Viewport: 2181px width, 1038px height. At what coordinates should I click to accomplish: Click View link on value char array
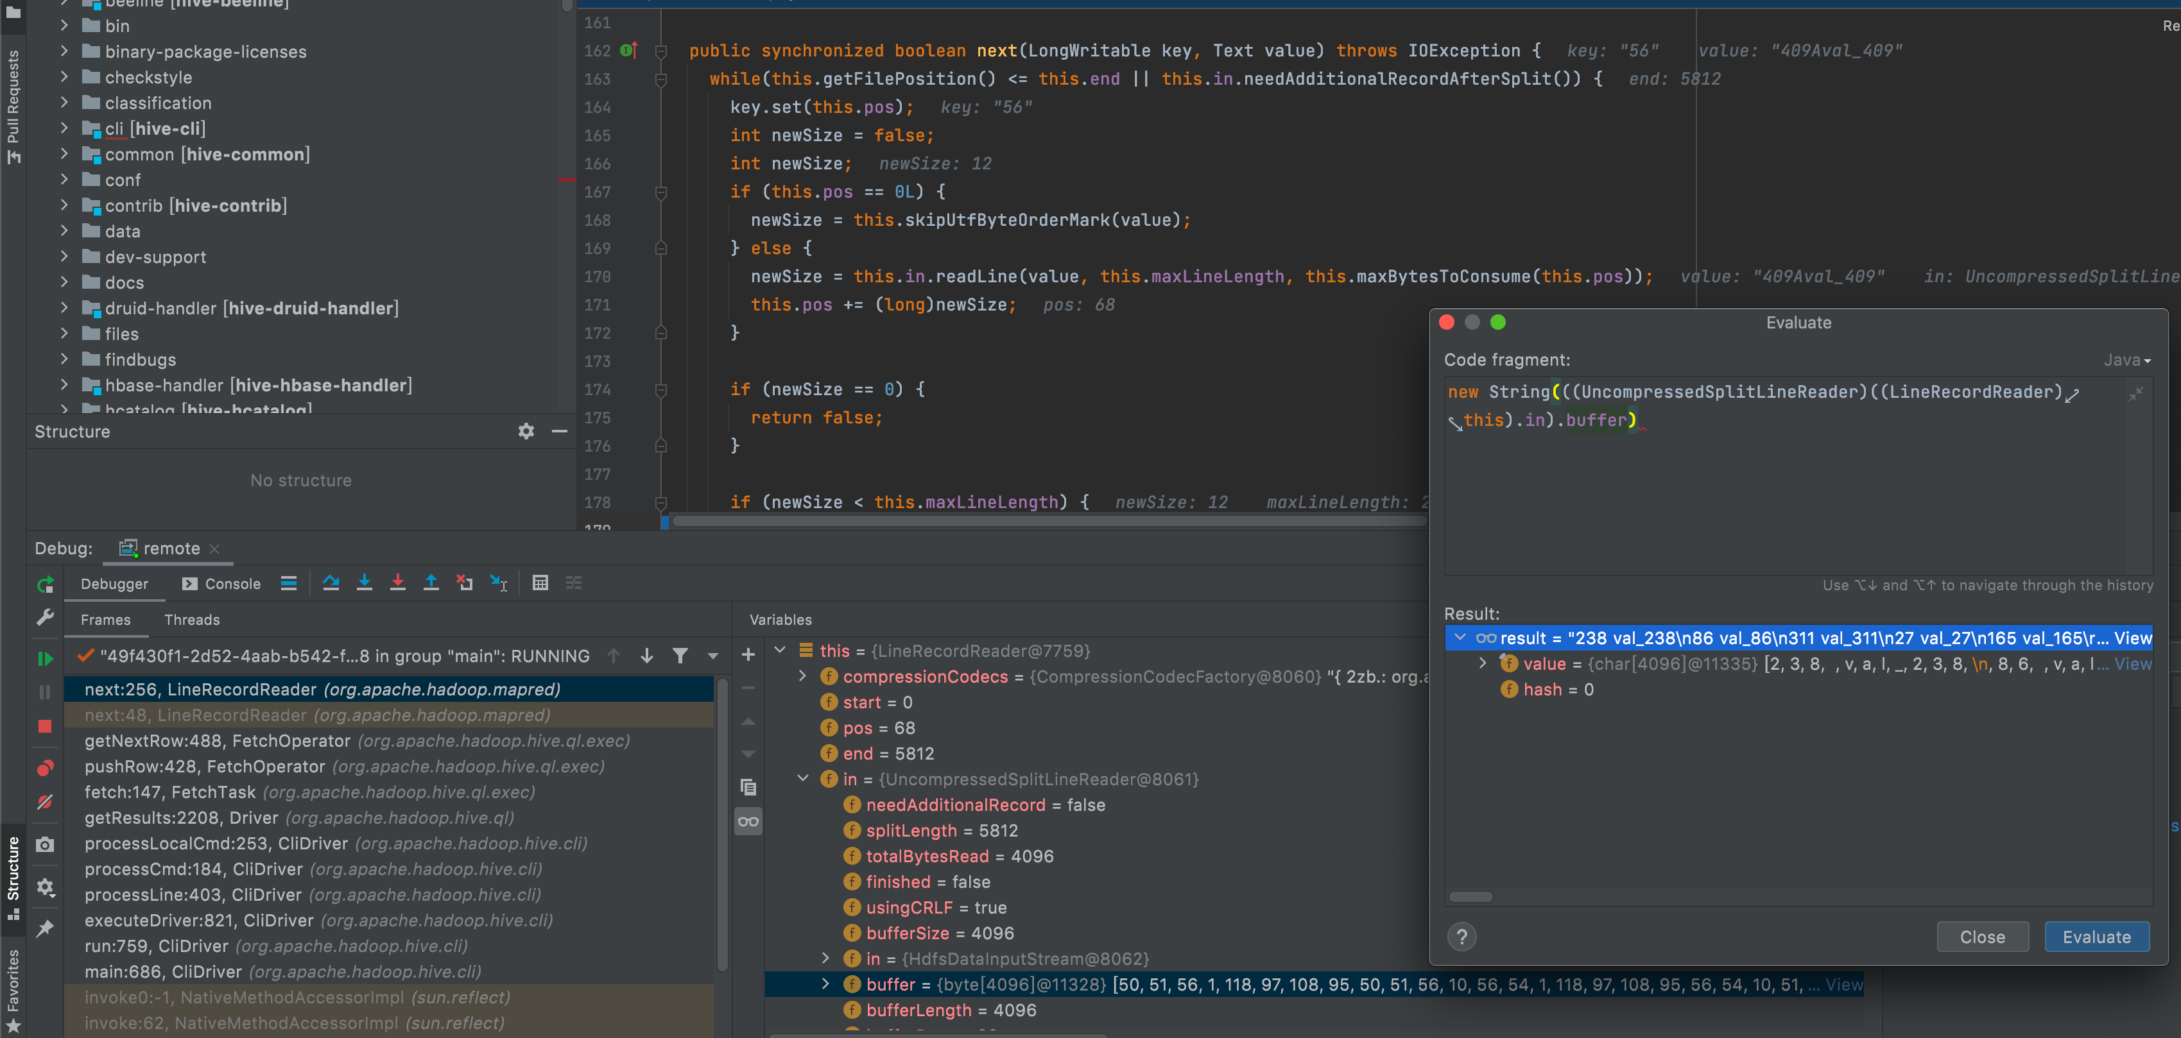pos(2133,664)
